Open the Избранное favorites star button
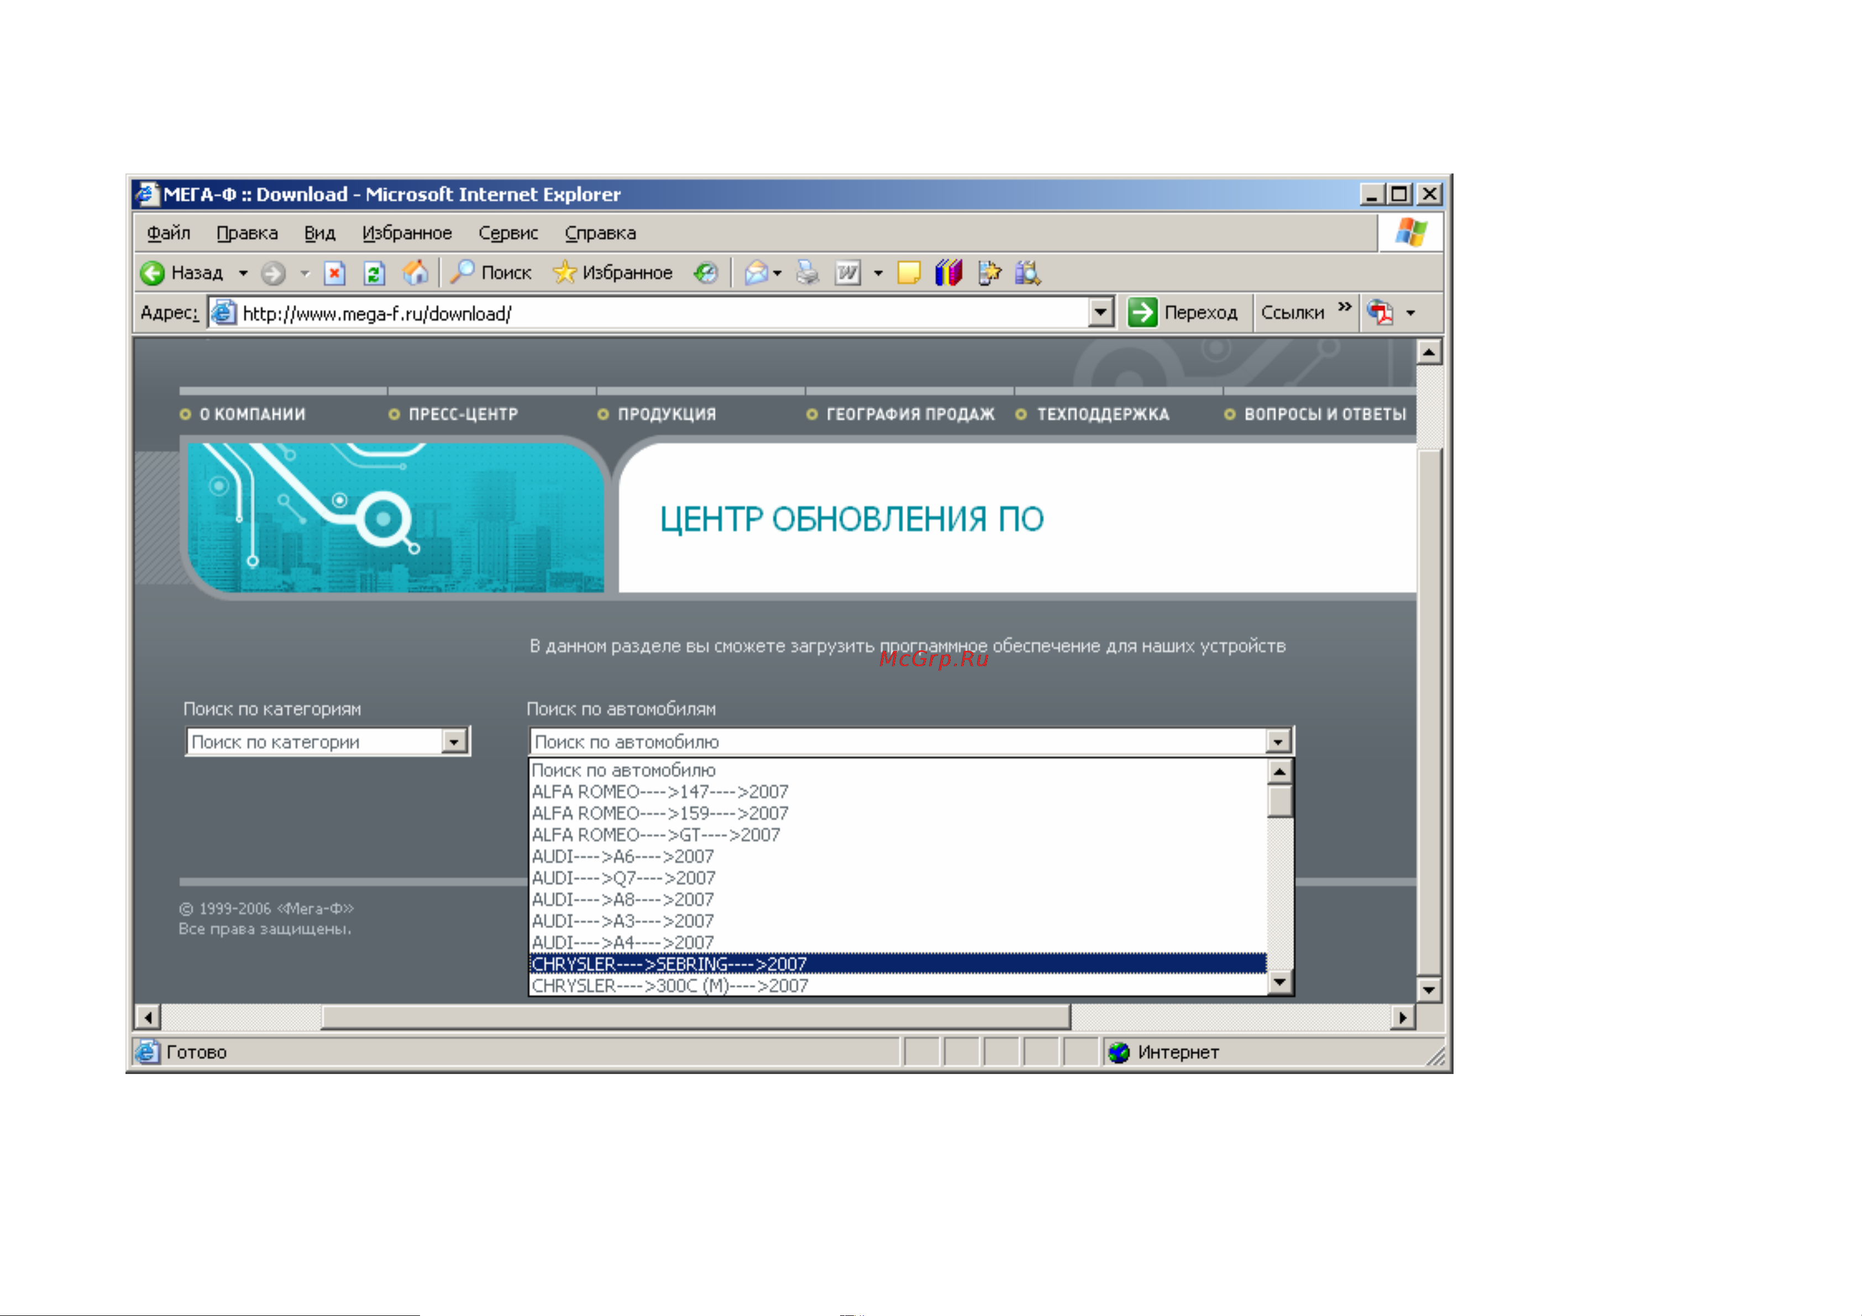 coord(613,272)
